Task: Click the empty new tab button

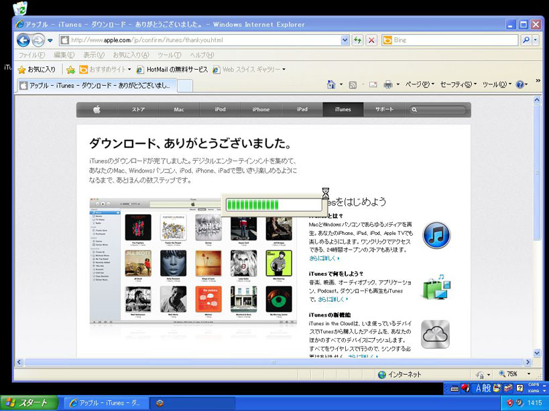Action: [185, 86]
